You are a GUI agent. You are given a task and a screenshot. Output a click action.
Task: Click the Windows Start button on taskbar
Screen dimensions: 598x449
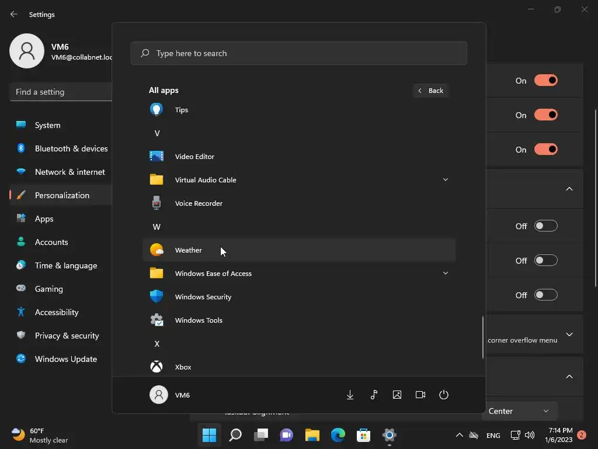(x=209, y=435)
